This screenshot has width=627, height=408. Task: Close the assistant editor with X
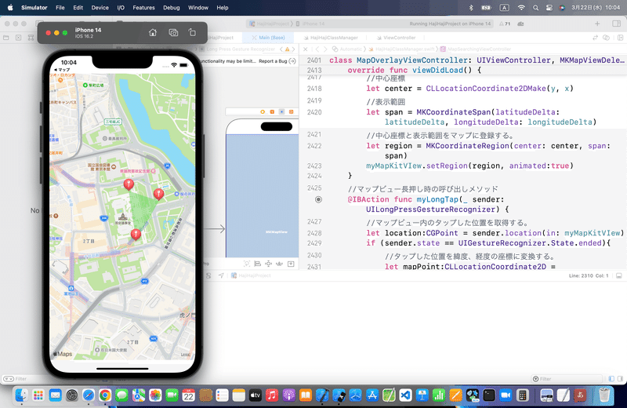click(x=306, y=49)
